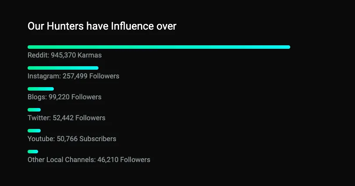Click the Reddit karma progress bar
The image size is (355, 186).
159,47
